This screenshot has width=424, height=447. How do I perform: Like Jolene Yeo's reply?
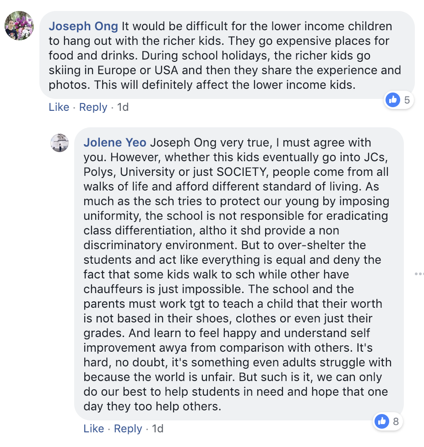tap(94, 429)
